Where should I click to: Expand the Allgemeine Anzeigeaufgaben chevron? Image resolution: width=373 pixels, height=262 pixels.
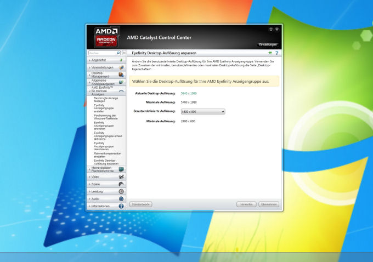(89, 82)
